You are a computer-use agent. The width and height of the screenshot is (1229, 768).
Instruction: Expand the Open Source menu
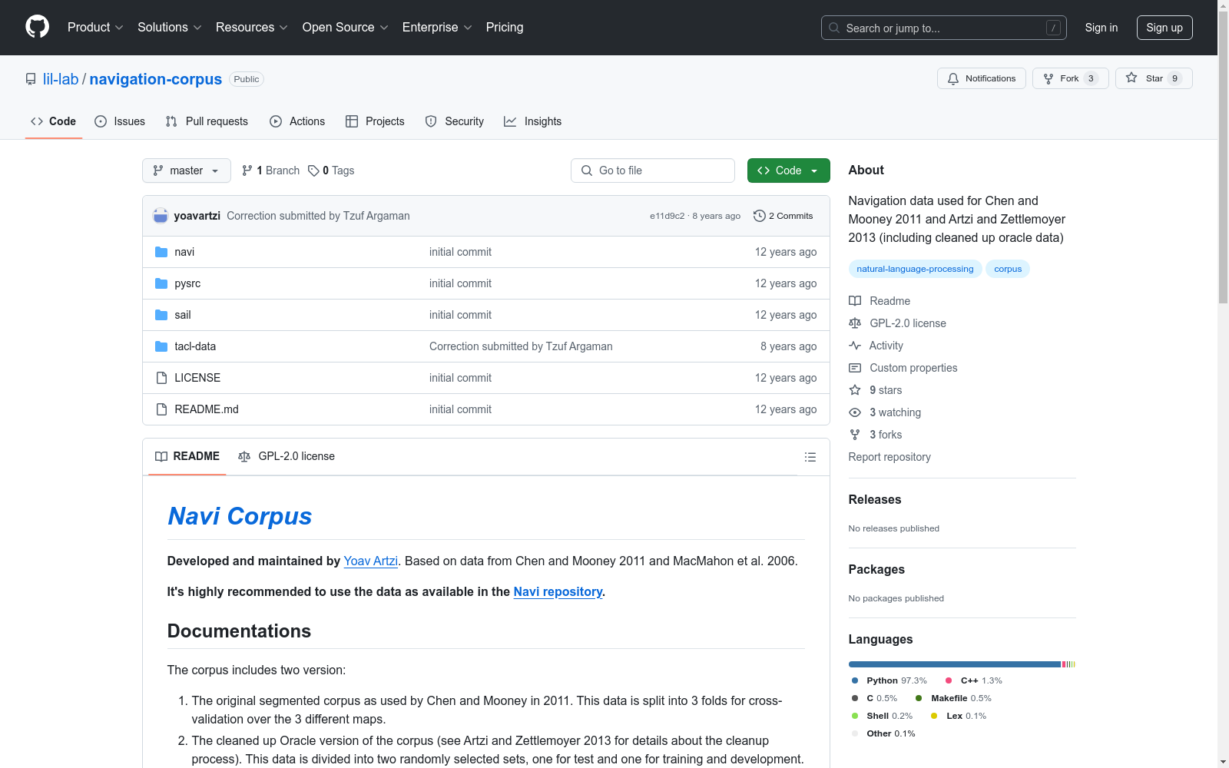coord(346,27)
